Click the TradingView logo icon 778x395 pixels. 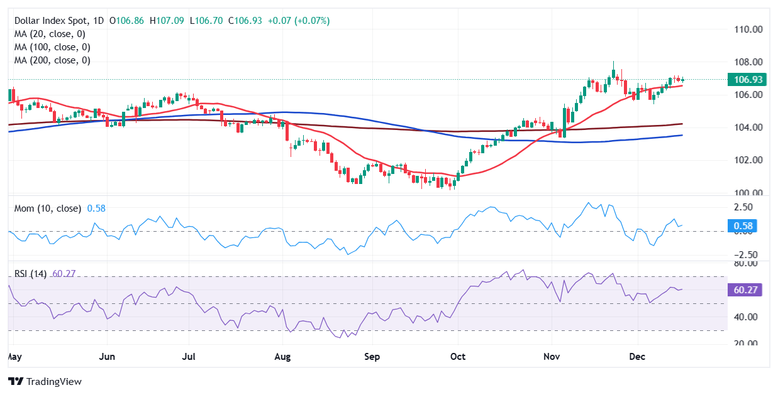16,381
